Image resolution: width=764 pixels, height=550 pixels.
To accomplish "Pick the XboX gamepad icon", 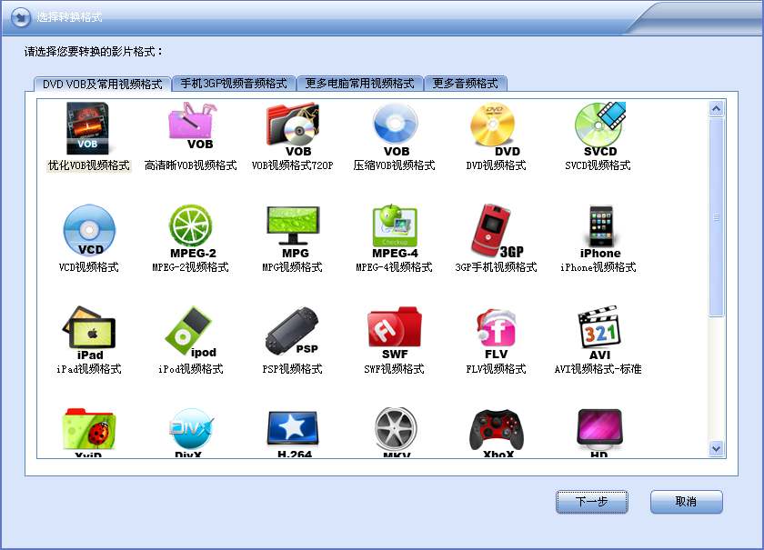I will click(x=497, y=433).
